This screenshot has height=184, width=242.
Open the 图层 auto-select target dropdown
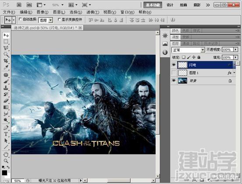(x=46, y=20)
